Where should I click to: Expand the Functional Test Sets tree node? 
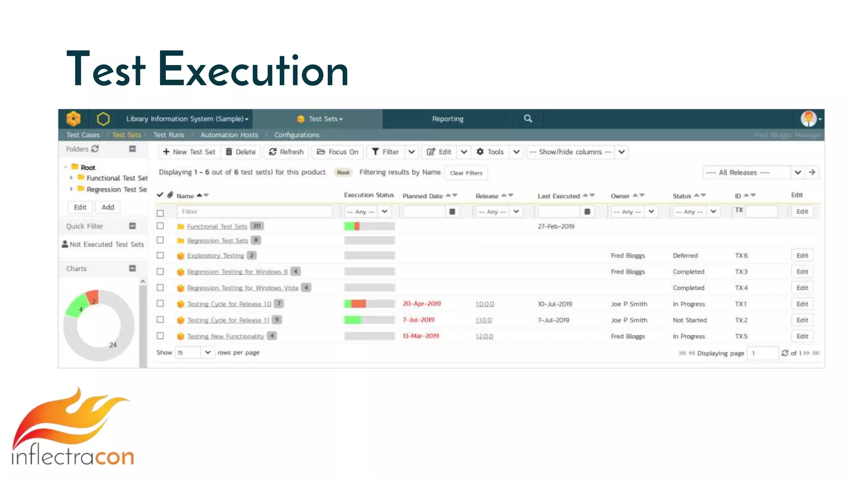pos(71,178)
